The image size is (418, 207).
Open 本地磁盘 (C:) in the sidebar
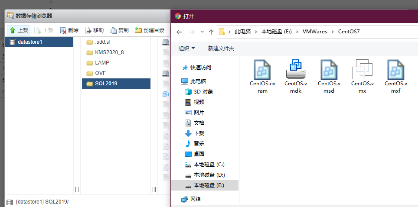point(205,165)
